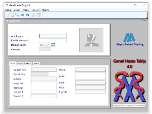Go to previous record with left arrow
152x114 pixels.
(x=23, y=15)
